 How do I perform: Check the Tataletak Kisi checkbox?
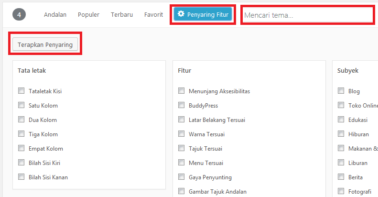click(x=21, y=91)
